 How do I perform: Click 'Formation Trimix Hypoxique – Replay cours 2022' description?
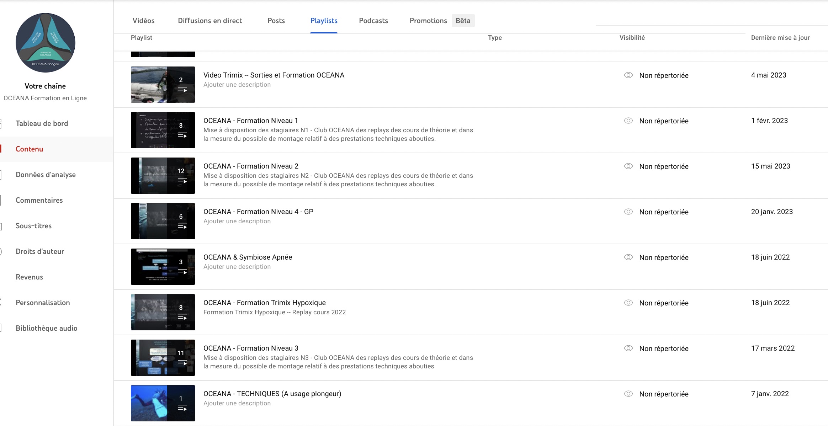click(275, 312)
